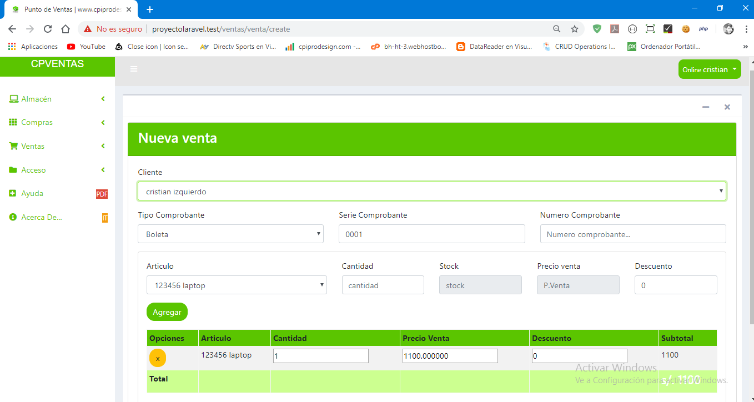Close the panel with the x icon

tap(727, 107)
